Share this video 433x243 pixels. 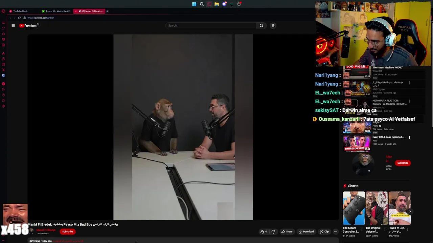(287, 232)
